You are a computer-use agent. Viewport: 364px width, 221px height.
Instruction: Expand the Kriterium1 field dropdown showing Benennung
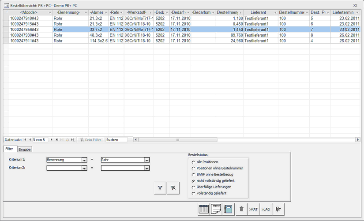tap(84, 160)
